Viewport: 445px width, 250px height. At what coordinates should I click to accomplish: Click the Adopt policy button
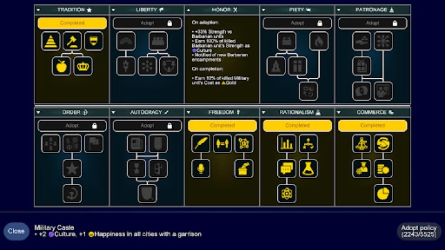coord(419,231)
